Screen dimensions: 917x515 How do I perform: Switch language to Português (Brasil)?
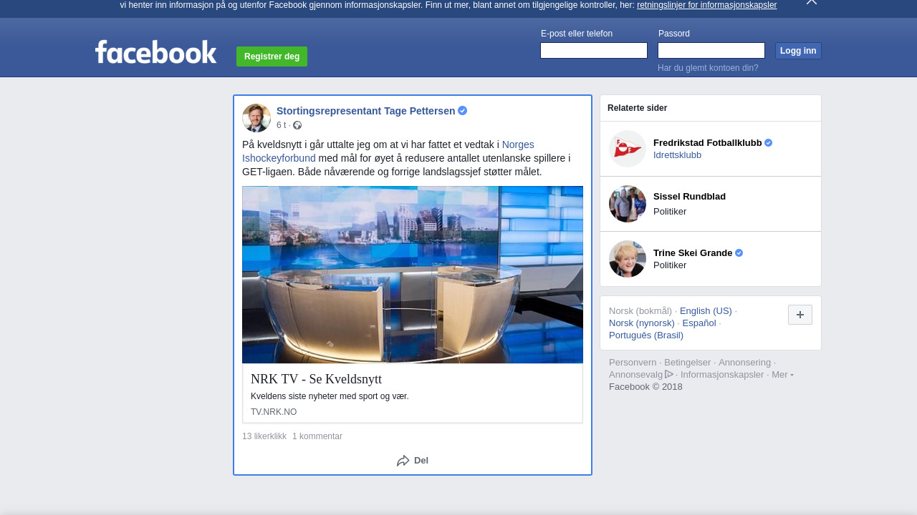click(x=646, y=335)
